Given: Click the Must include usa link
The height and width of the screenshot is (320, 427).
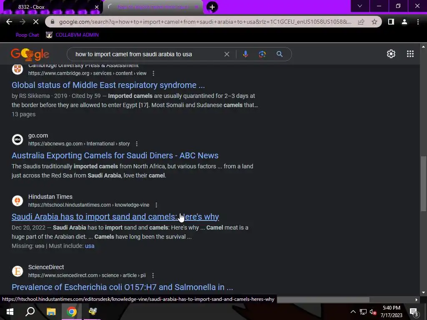Looking at the screenshot, I should (90, 246).
